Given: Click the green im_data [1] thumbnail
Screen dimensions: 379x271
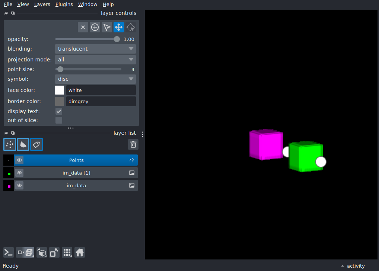Looking at the screenshot, I should (x=9, y=173).
